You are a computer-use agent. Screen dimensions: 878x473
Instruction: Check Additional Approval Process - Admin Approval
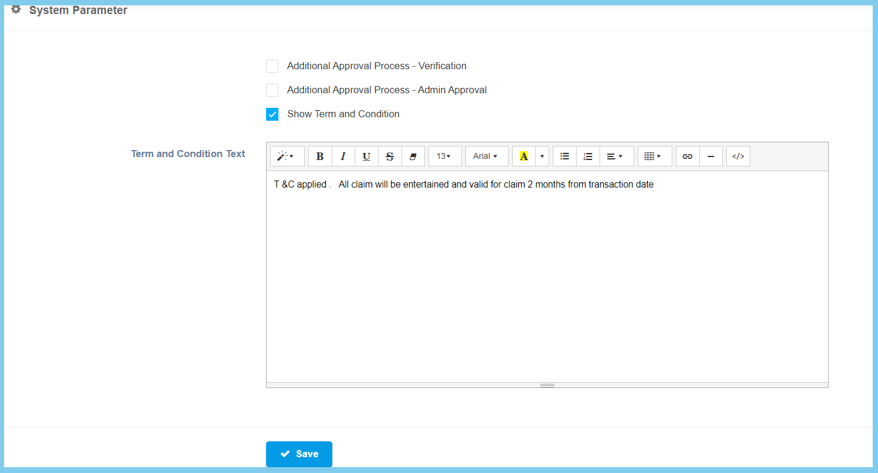pyautogui.click(x=272, y=90)
